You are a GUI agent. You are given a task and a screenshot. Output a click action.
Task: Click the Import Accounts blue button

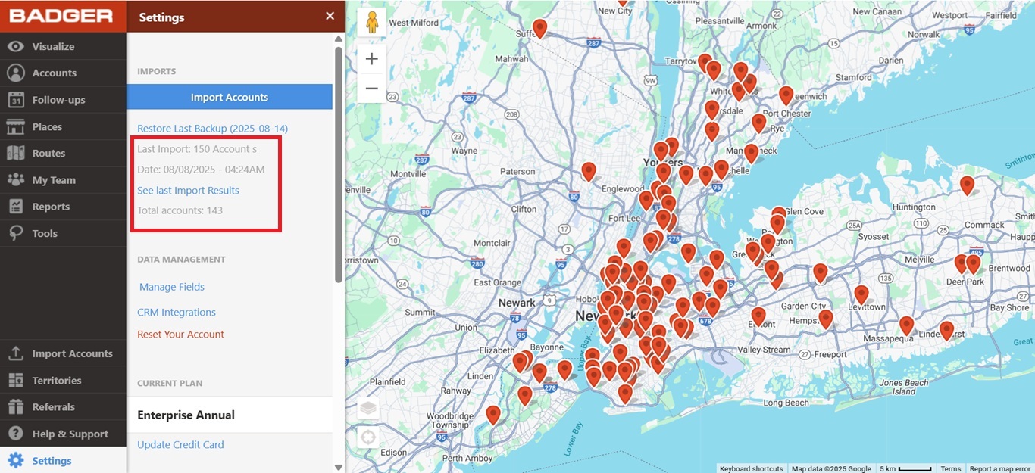pos(230,97)
